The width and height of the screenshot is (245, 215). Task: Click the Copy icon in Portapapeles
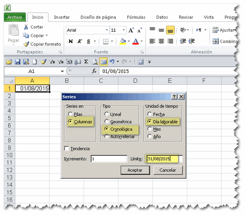(26, 35)
